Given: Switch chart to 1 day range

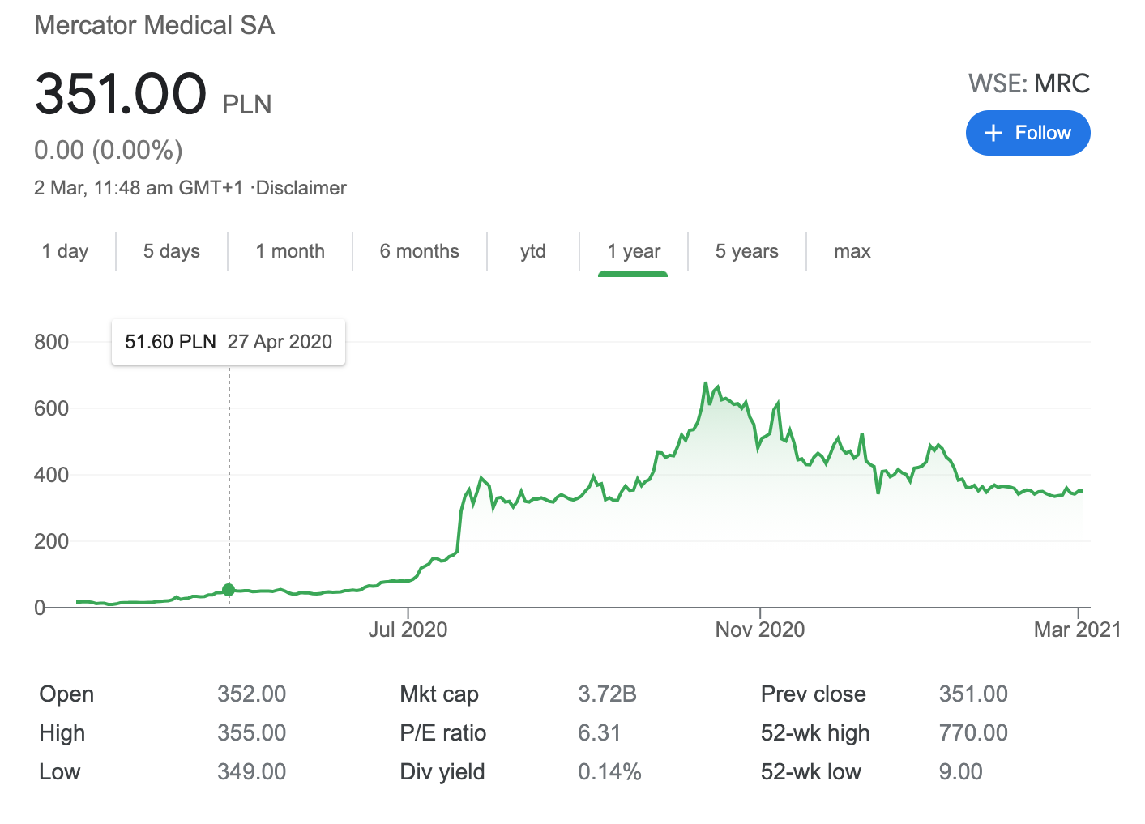Looking at the screenshot, I should click(x=65, y=251).
